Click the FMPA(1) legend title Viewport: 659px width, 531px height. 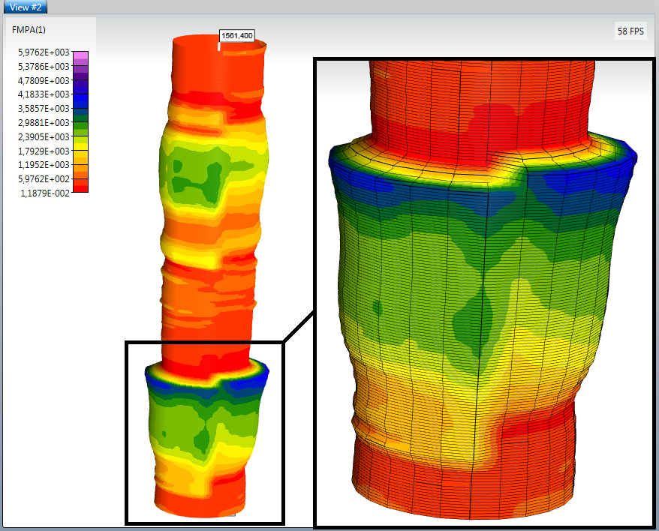tap(29, 29)
